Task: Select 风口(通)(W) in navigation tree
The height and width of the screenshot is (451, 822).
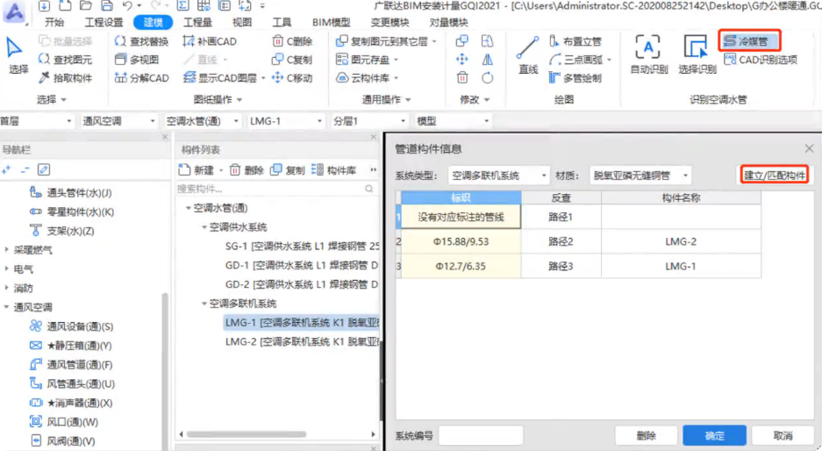Action: 64,422
